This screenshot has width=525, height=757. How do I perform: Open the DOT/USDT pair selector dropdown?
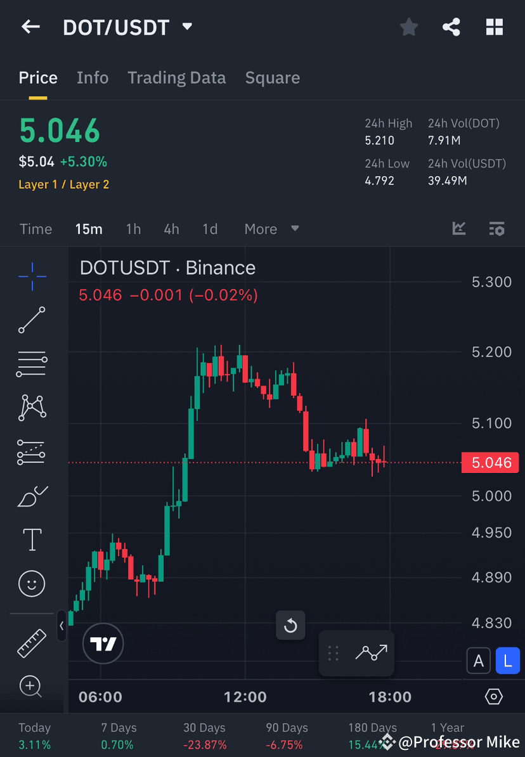click(x=187, y=27)
